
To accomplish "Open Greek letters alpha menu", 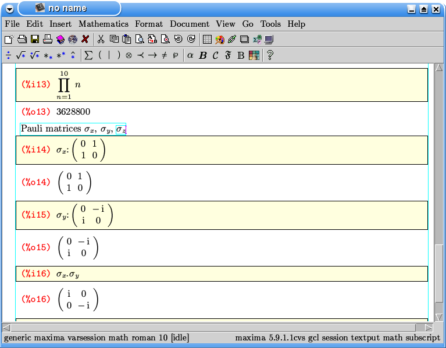I will (190, 55).
